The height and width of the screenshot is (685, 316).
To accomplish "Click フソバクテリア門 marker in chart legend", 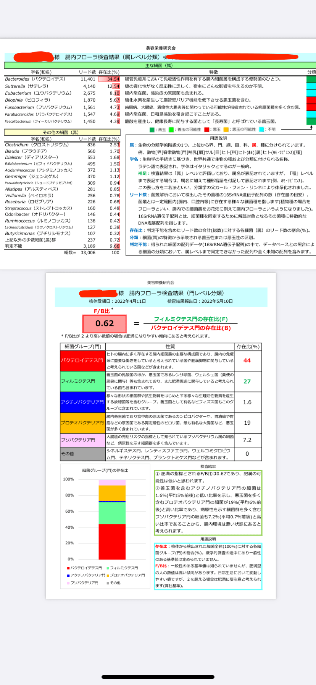I will pyautogui.click(x=68, y=583).
